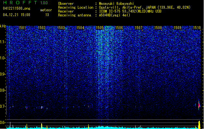Click the tall yellow intensity bar below 1510
Viewport: 204px width, 129px height.
(x=199, y=125)
